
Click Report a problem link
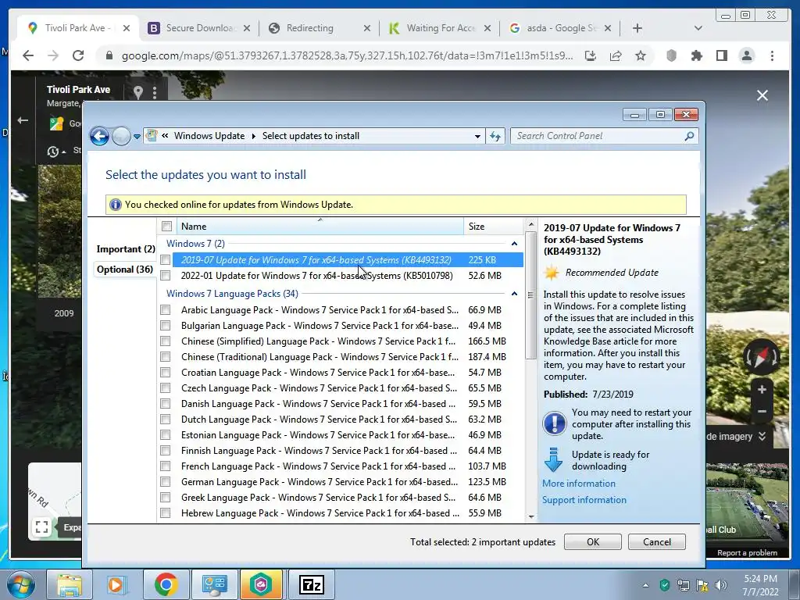[x=747, y=553]
